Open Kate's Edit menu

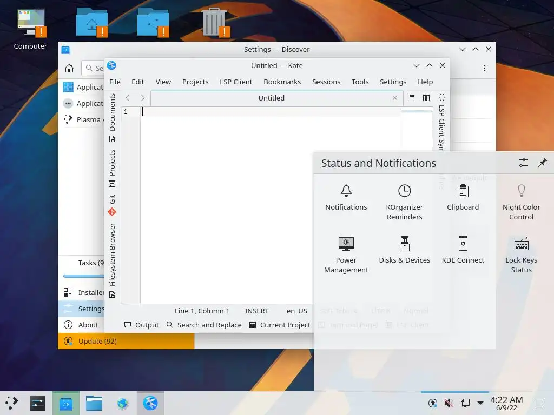coord(138,82)
